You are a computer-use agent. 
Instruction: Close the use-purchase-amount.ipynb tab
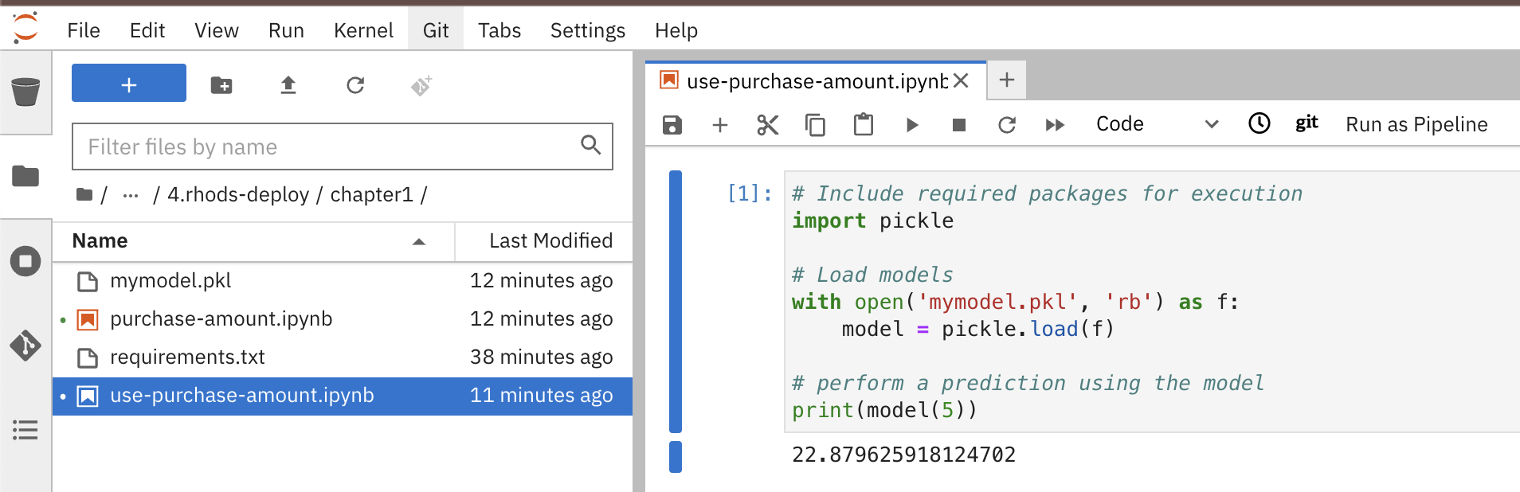pyautogui.click(x=961, y=81)
